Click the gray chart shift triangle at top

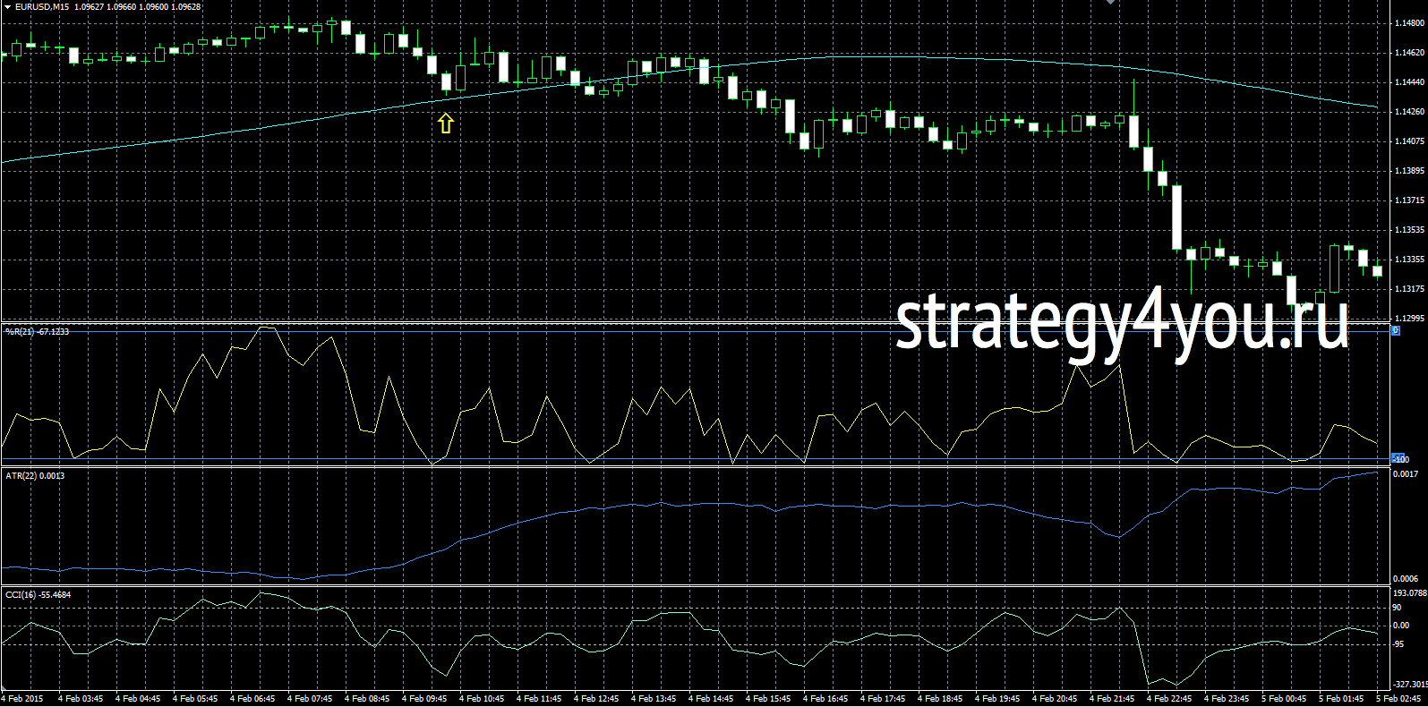(1111, 3)
